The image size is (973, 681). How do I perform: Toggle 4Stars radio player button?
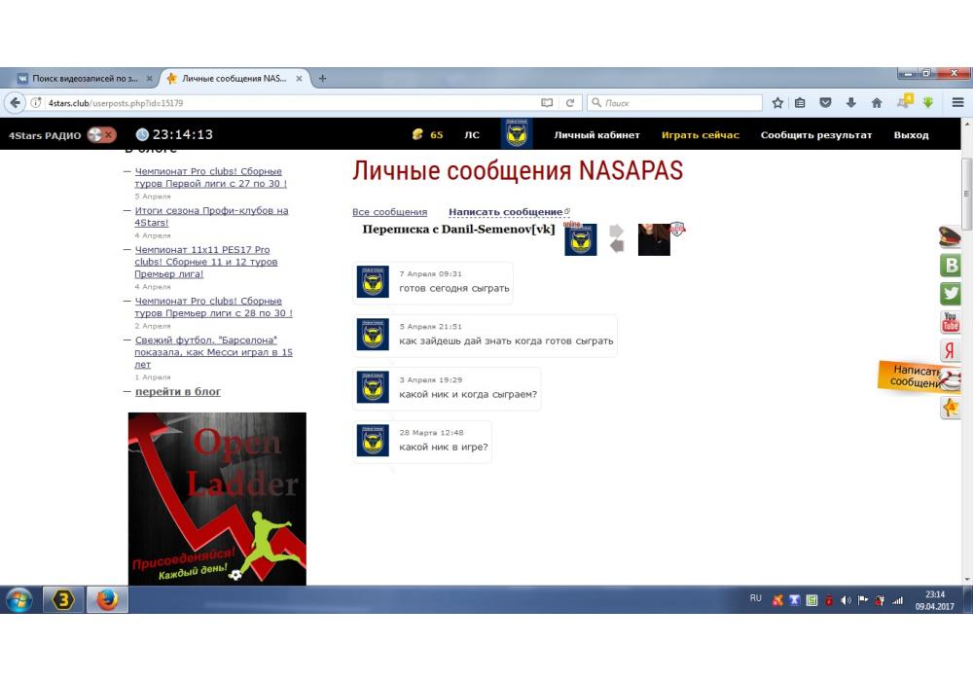(101, 135)
